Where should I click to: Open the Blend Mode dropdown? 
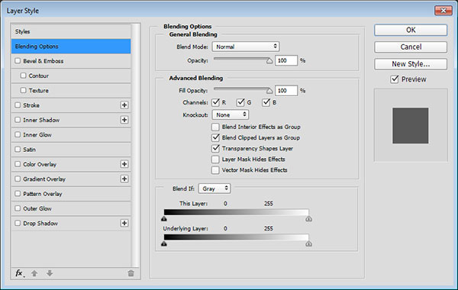(246, 47)
